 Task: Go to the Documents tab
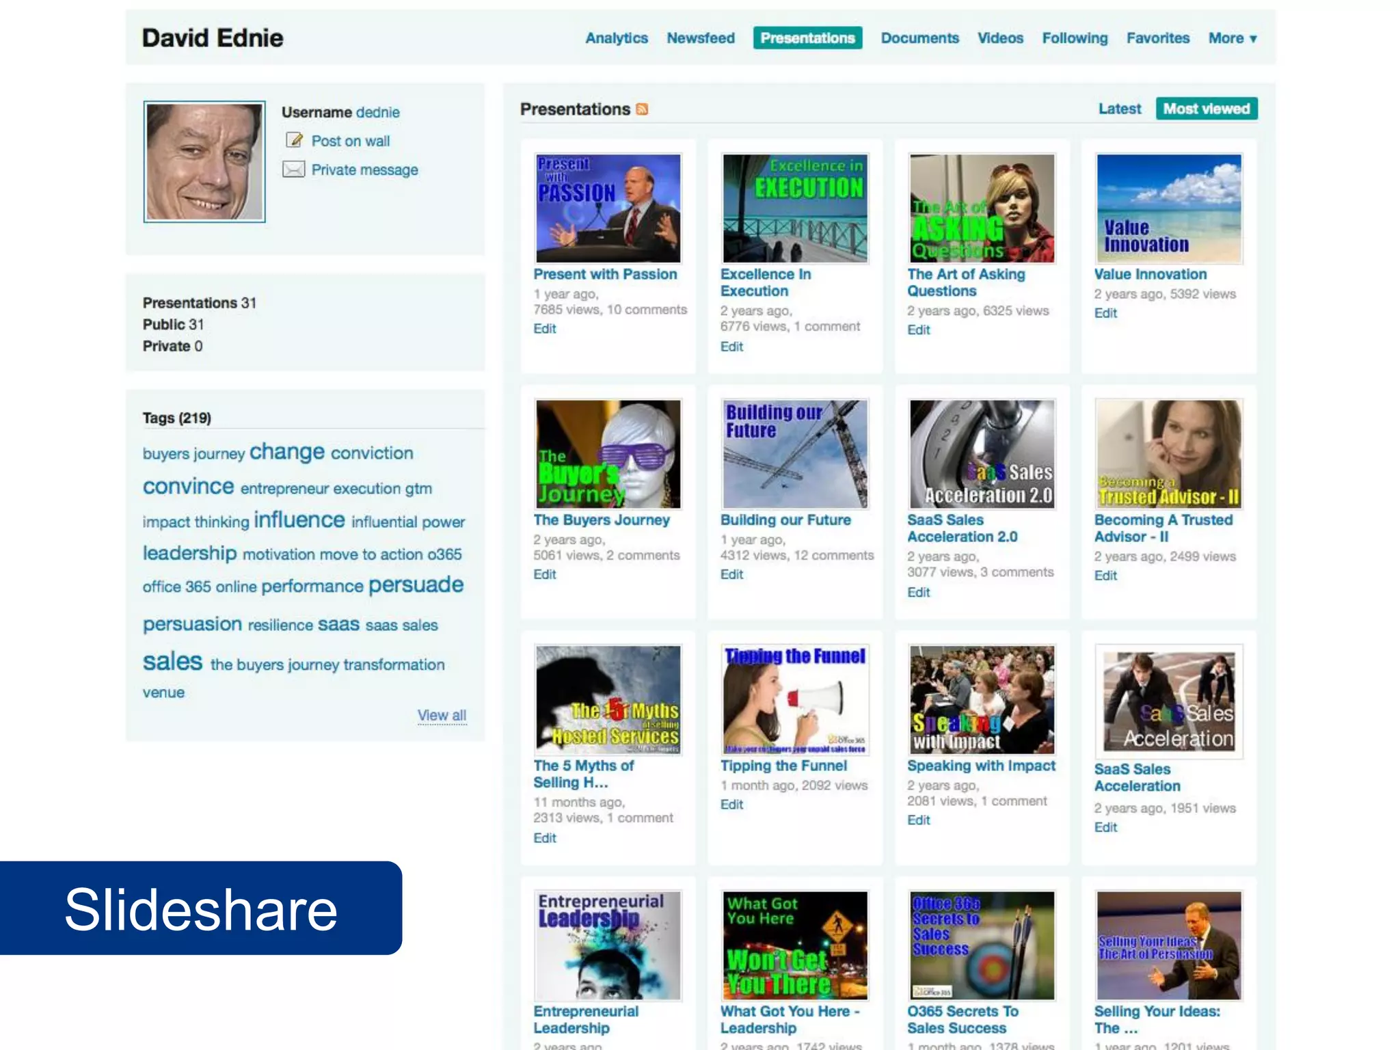point(919,38)
